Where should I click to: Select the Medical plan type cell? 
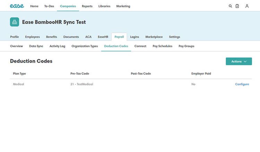coord(19,84)
